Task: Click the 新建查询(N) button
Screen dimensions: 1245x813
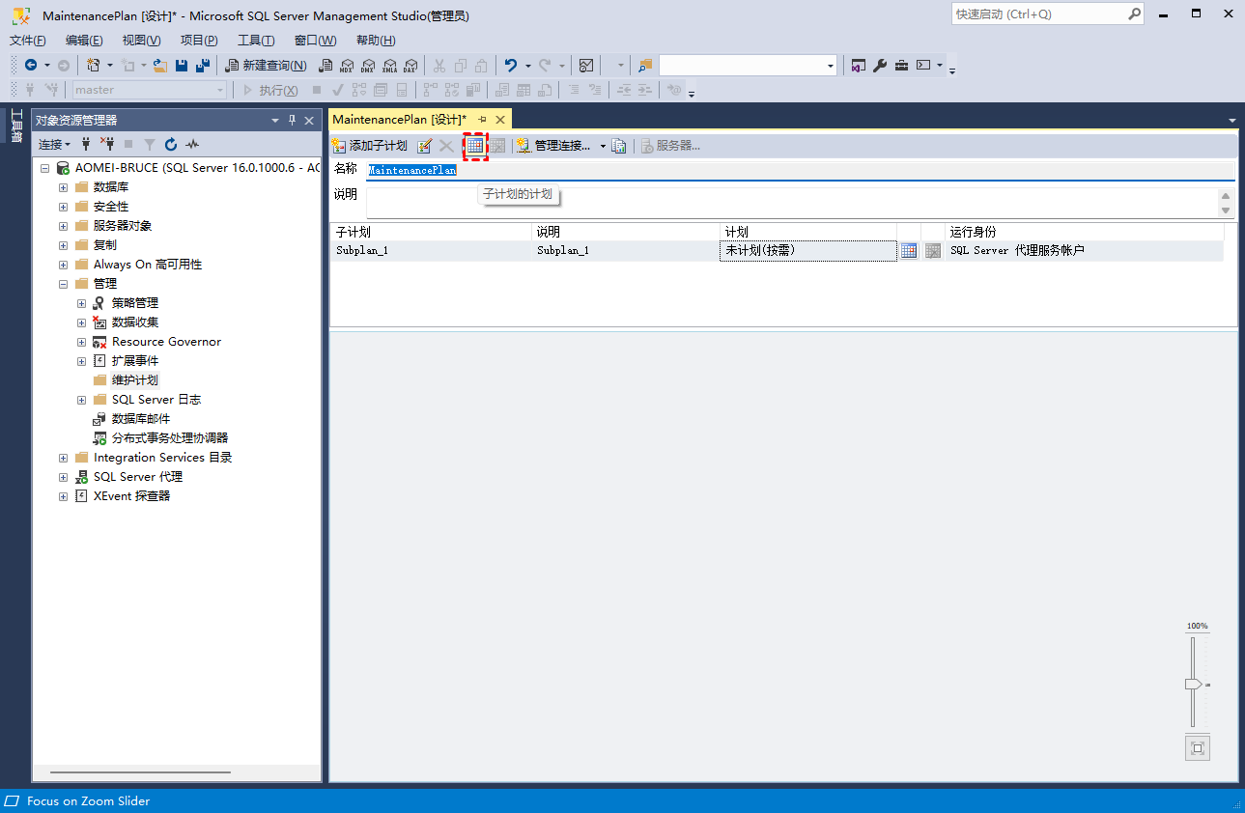Action: (266, 66)
